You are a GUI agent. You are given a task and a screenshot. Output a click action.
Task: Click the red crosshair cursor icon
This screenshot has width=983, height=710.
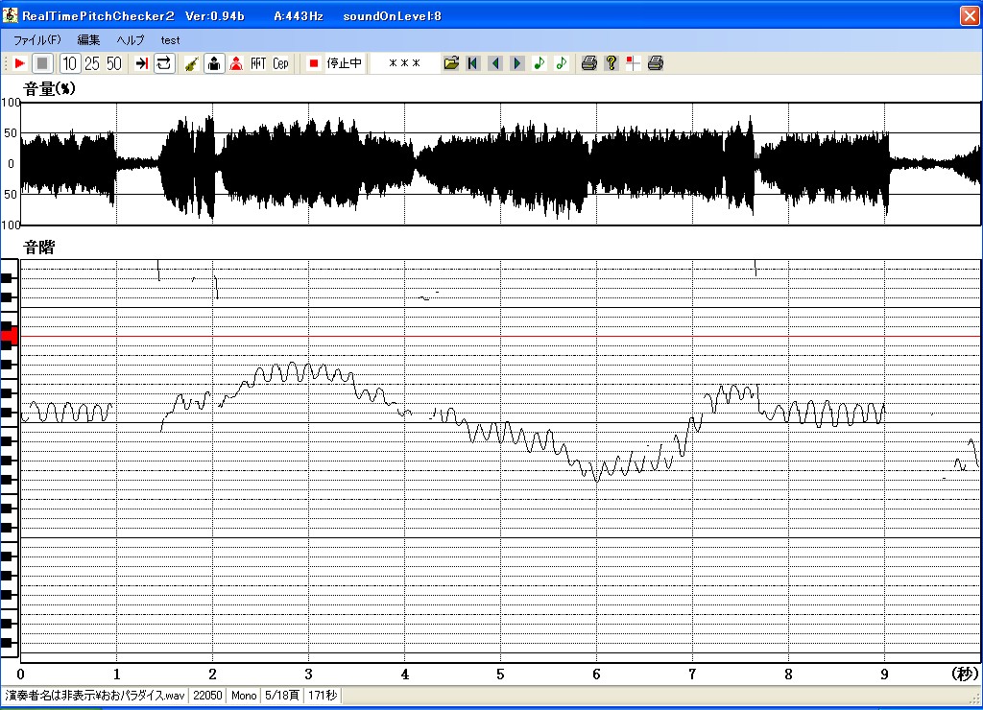(x=634, y=63)
